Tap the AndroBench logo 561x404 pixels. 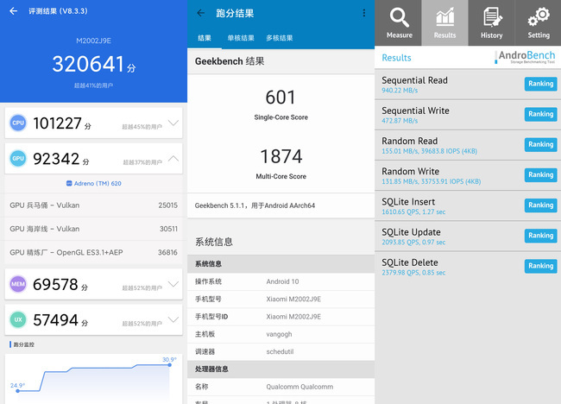pos(526,57)
